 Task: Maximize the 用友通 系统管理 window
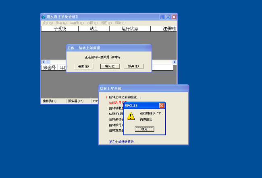pos(168,17)
